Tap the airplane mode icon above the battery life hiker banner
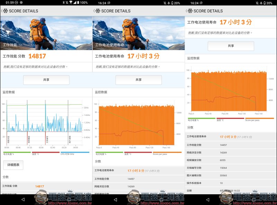 pyautogui.click(x=169, y=3)
